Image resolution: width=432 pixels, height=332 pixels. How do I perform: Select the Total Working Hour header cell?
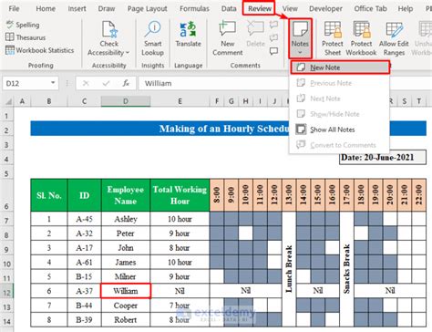pyautogui.click(x=180, y=195)
